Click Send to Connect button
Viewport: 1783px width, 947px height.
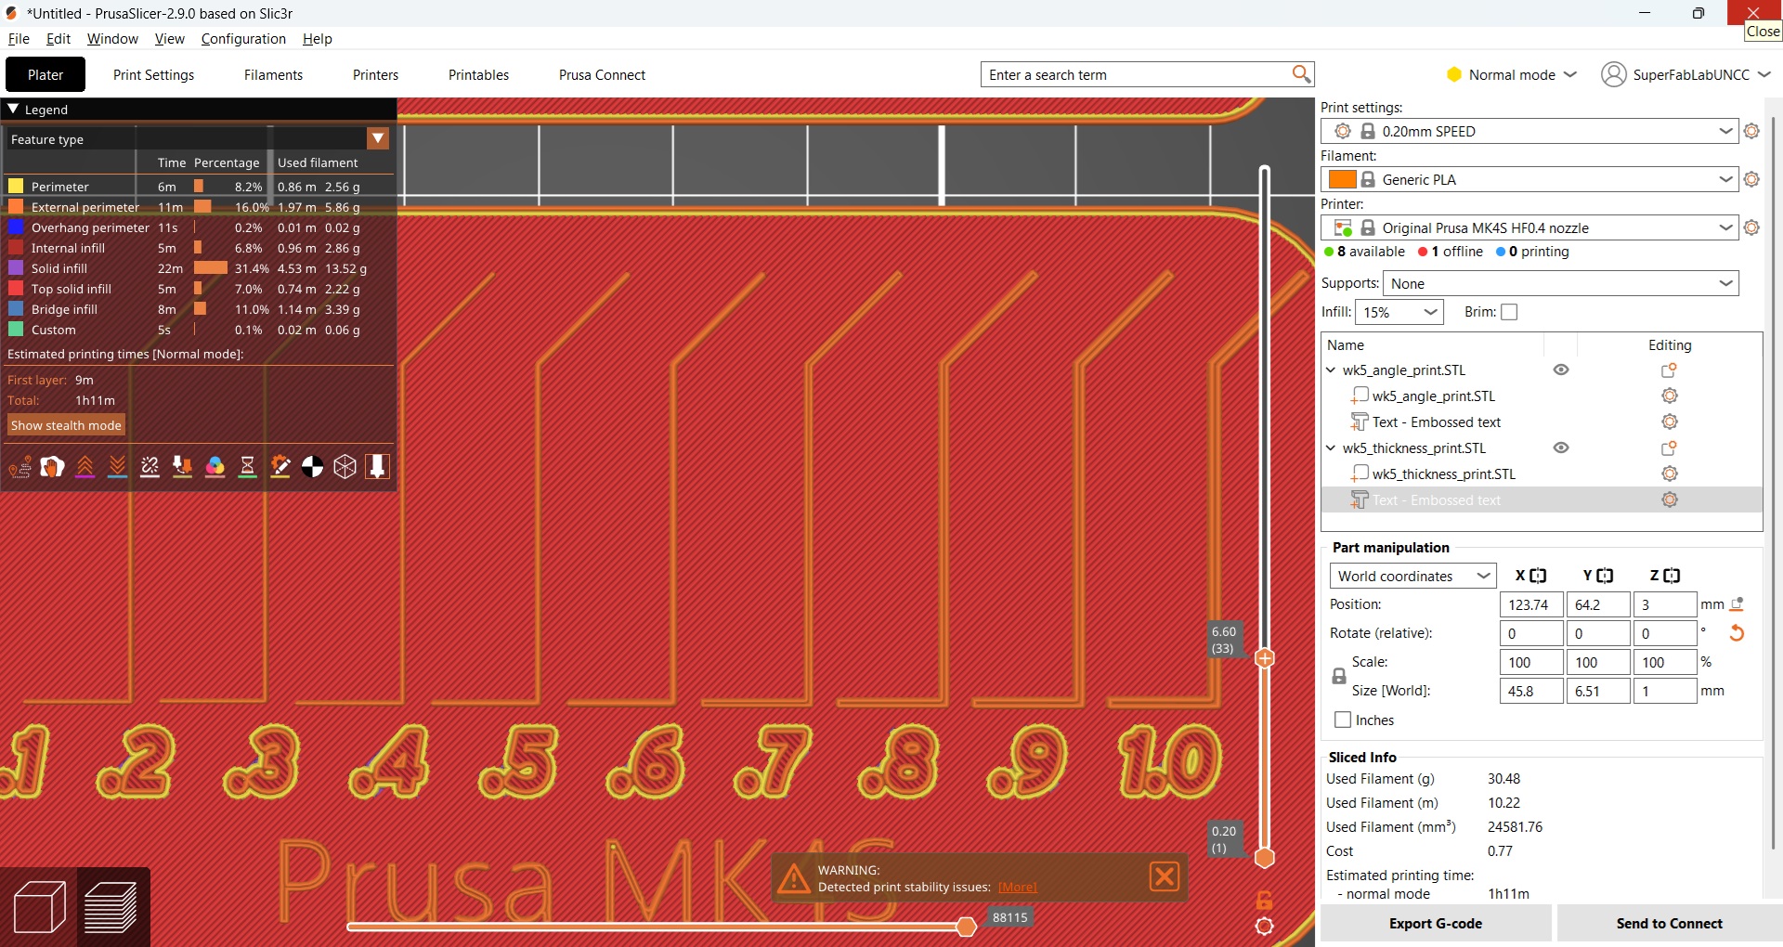pos(1669,923)
